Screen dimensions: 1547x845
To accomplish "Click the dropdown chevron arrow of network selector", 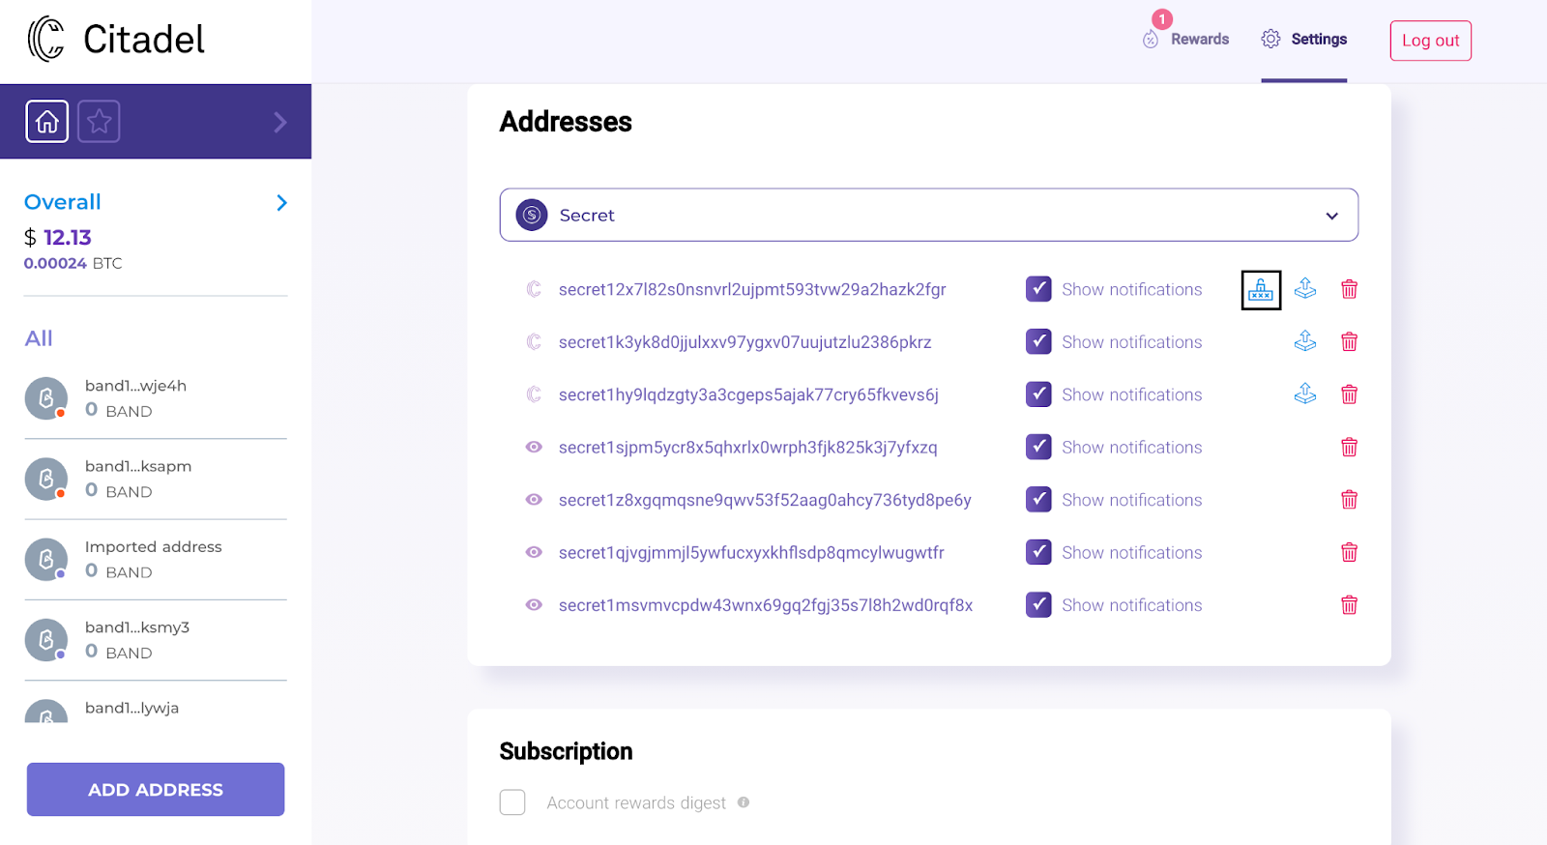I will [1332, 216].
